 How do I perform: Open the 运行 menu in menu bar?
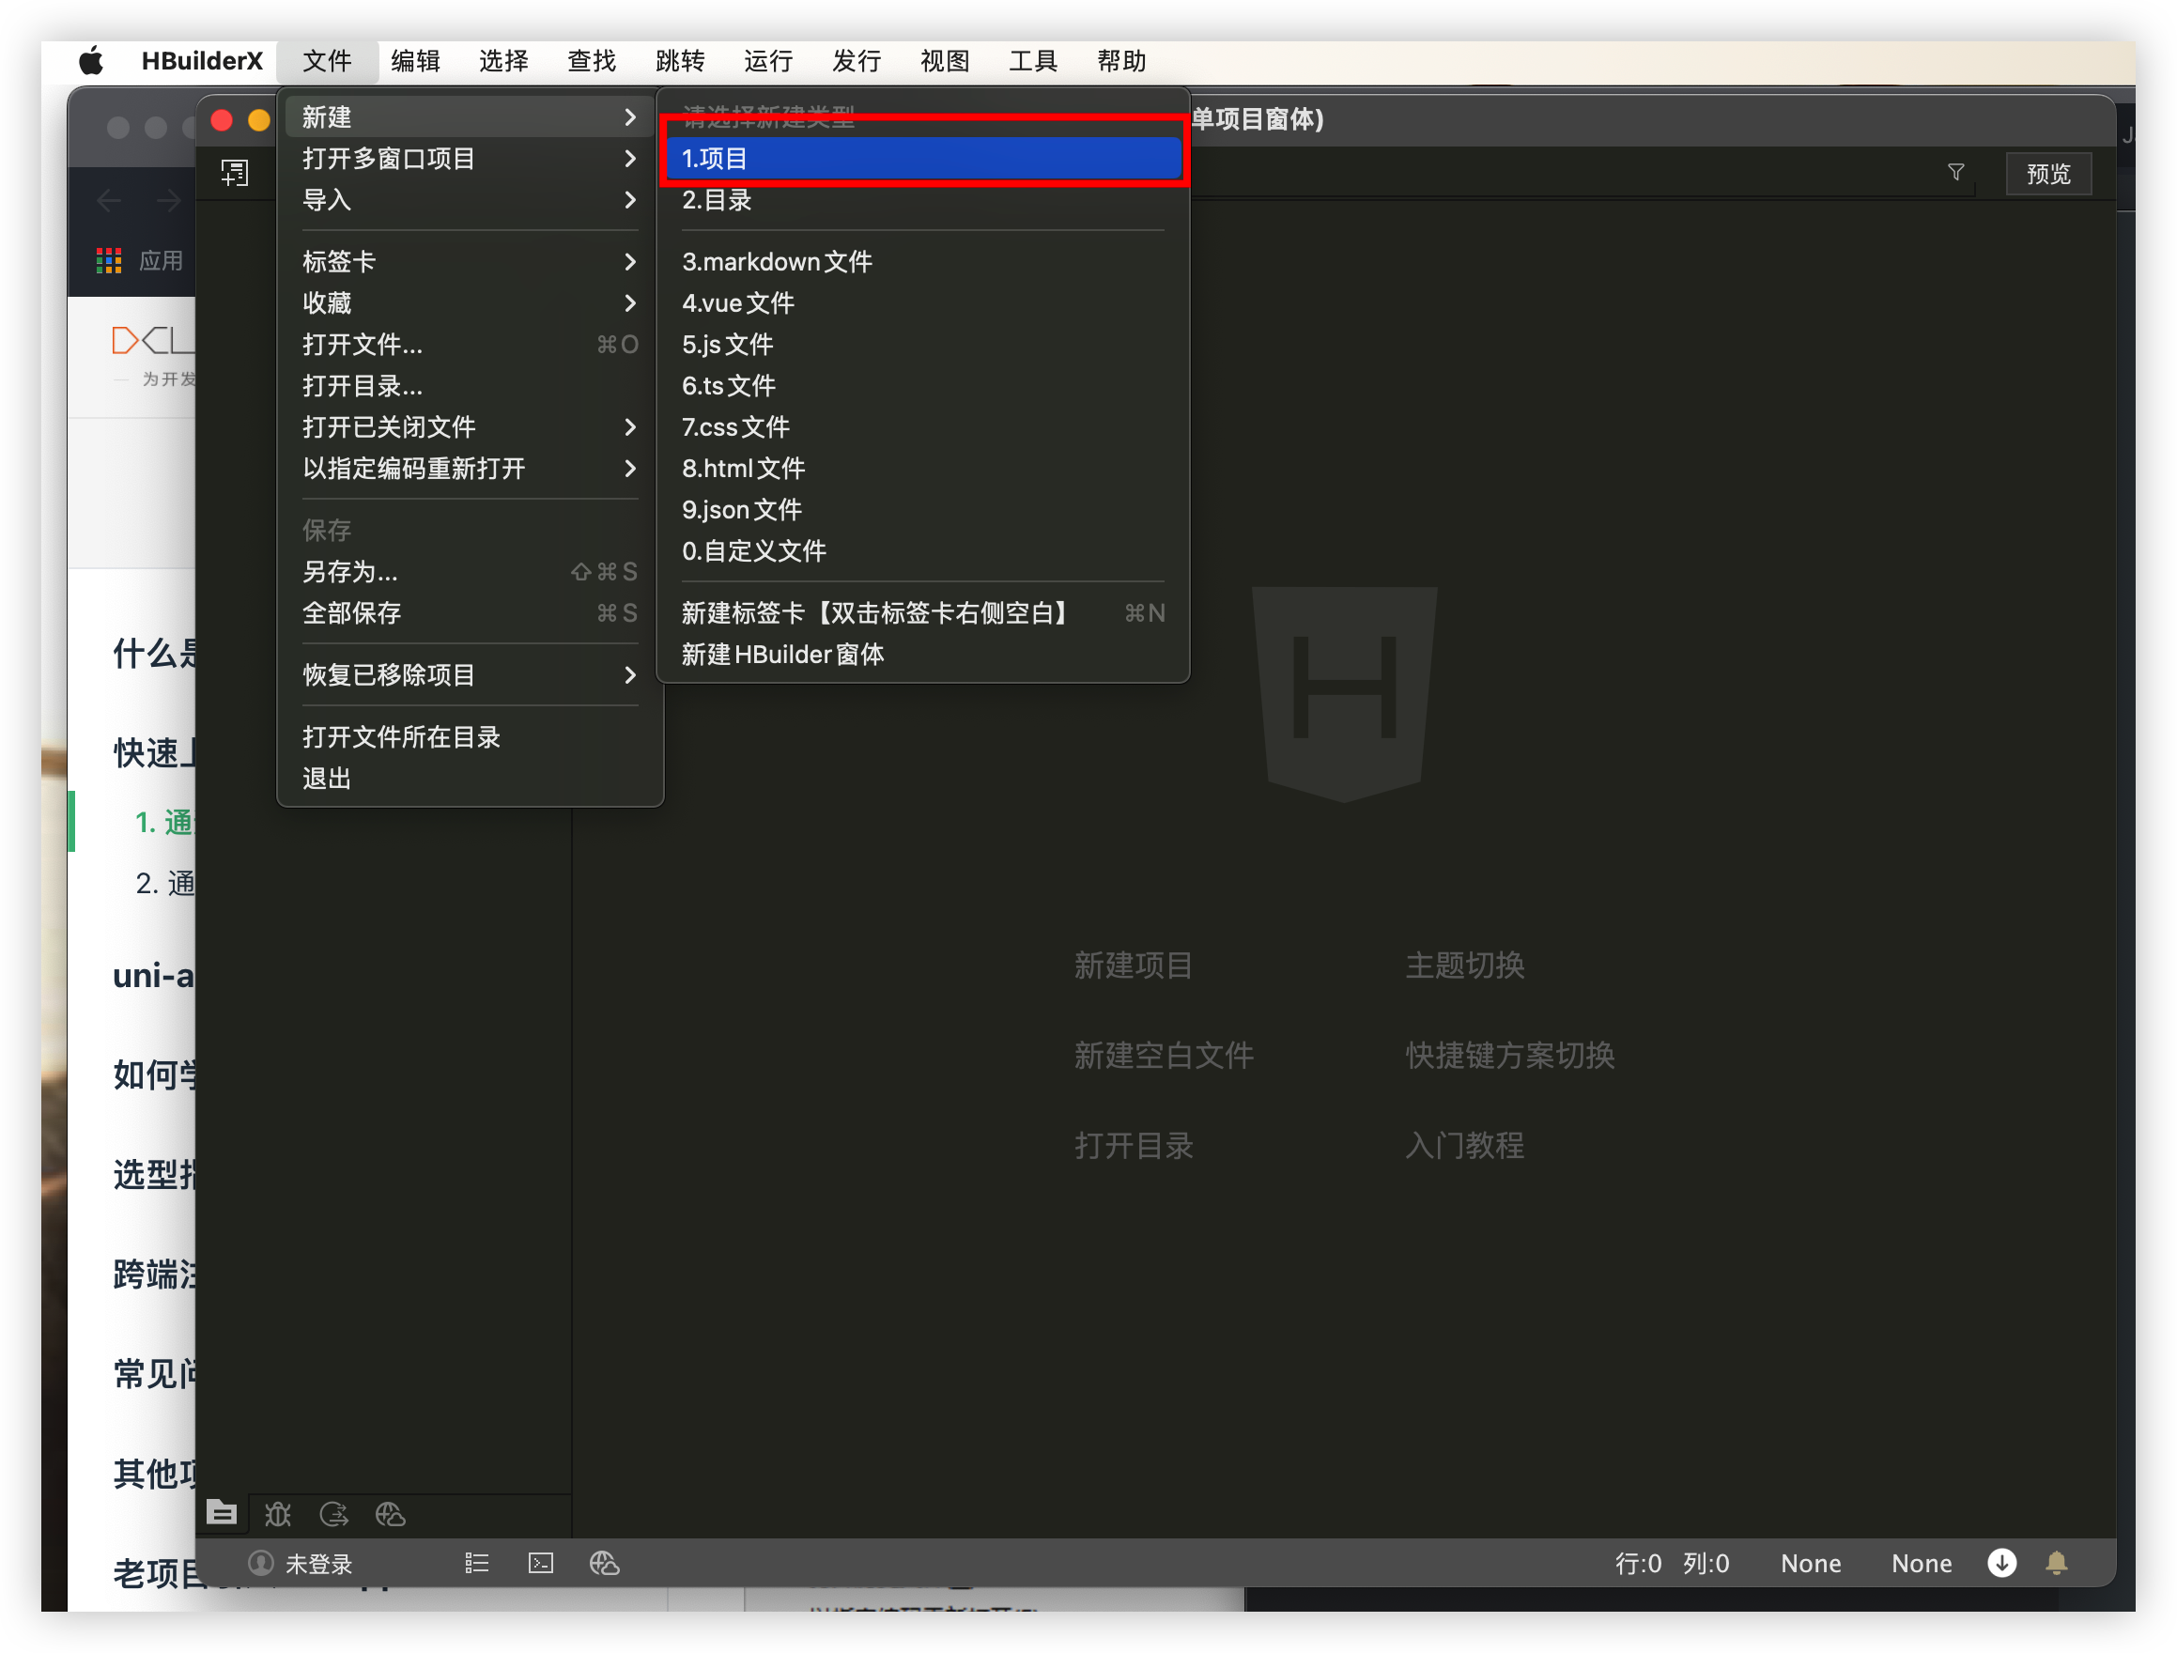coord(767,61)
